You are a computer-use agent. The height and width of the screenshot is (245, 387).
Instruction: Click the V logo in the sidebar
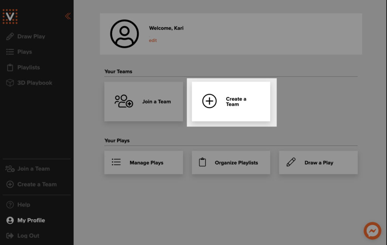(10, 17)
